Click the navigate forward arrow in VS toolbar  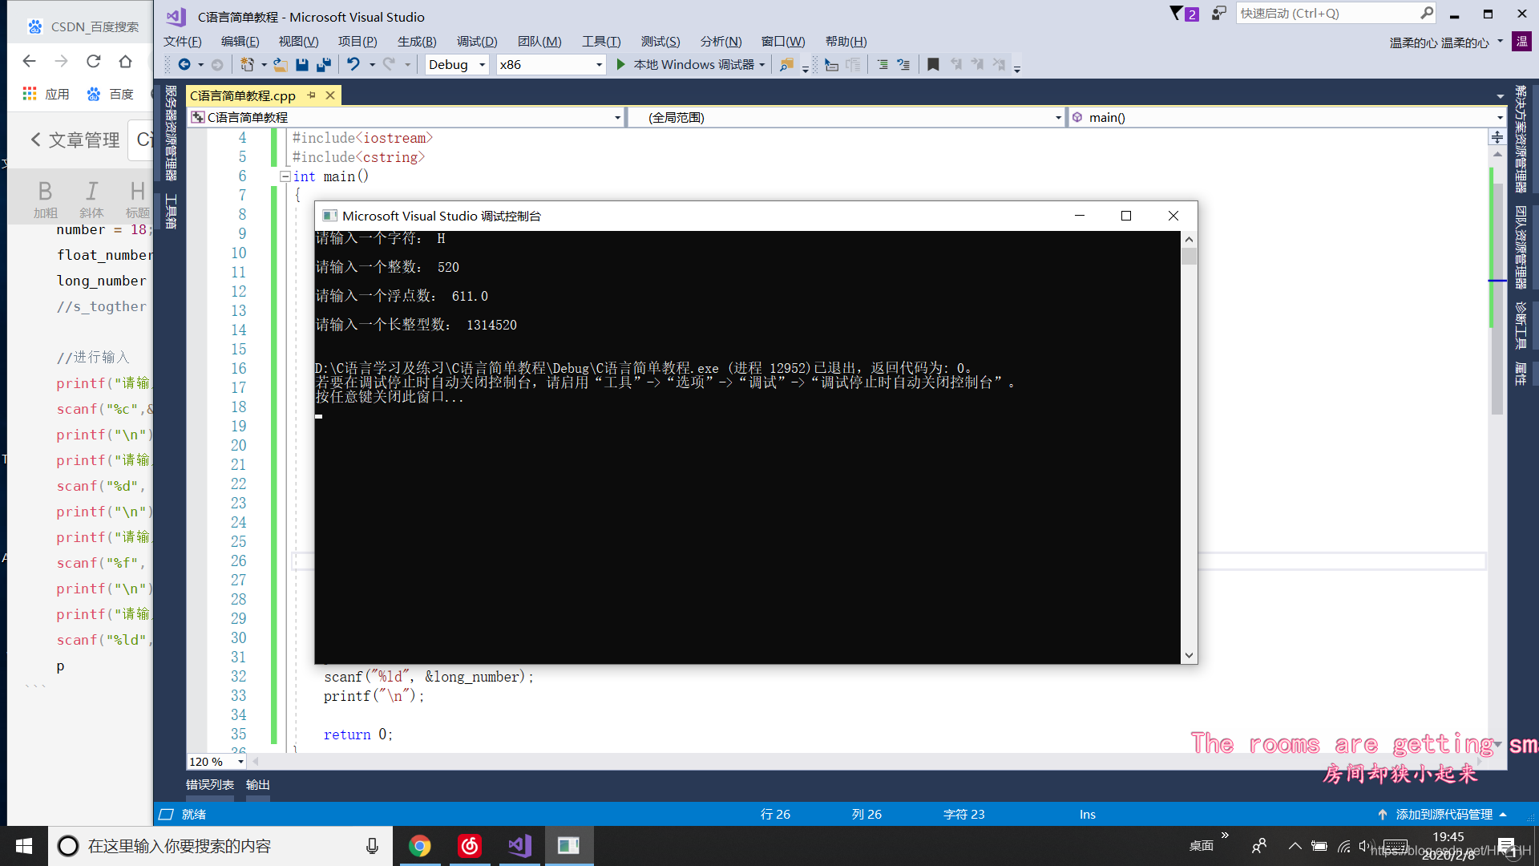click(217, 64)
